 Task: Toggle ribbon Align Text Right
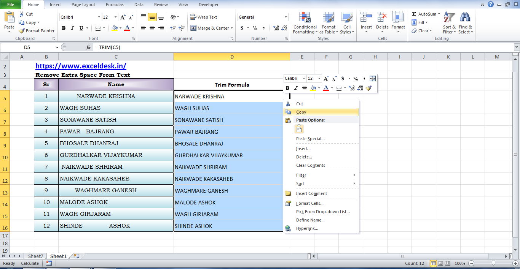(x=161, y=28)
